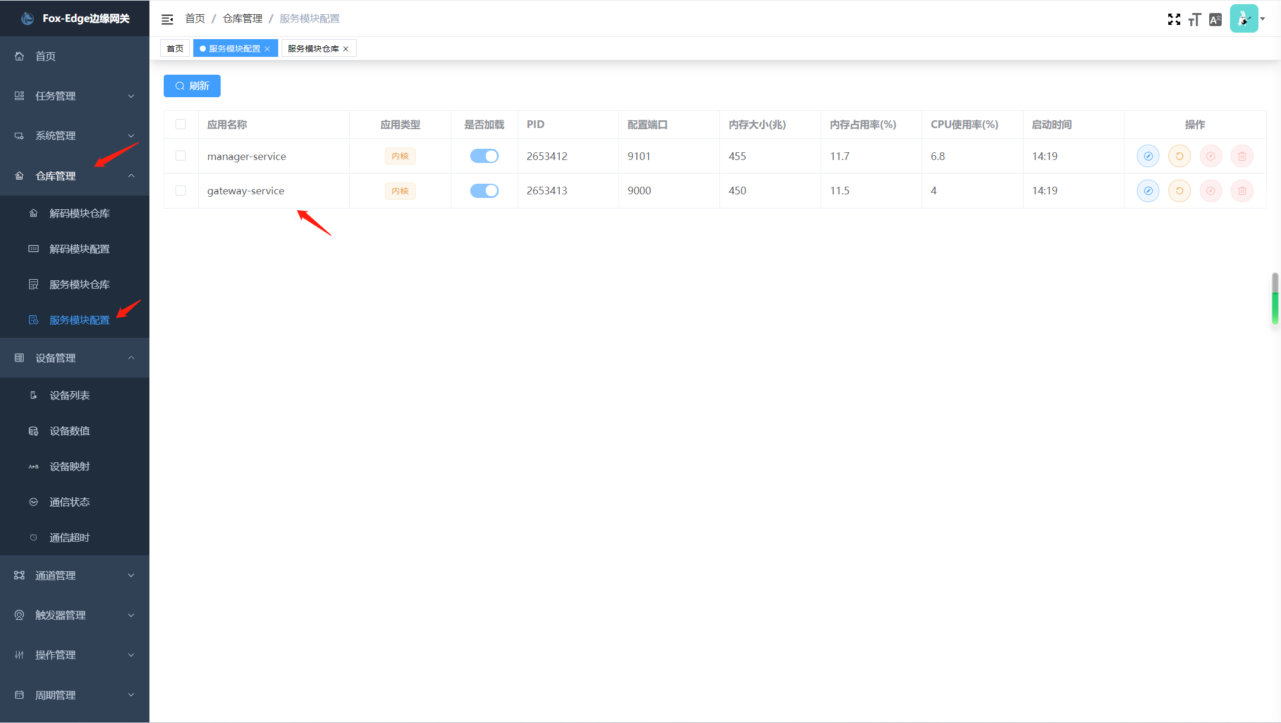
Task: Check the manager-service row checkbox
Action: [x=181, y=156]
